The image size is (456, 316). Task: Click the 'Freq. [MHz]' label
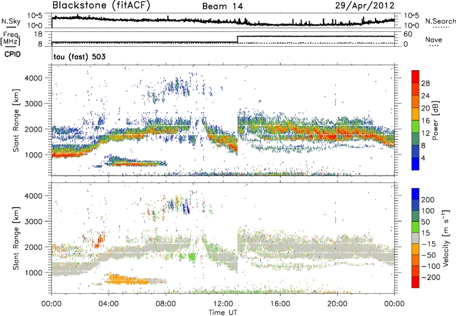tap(10, 38)
